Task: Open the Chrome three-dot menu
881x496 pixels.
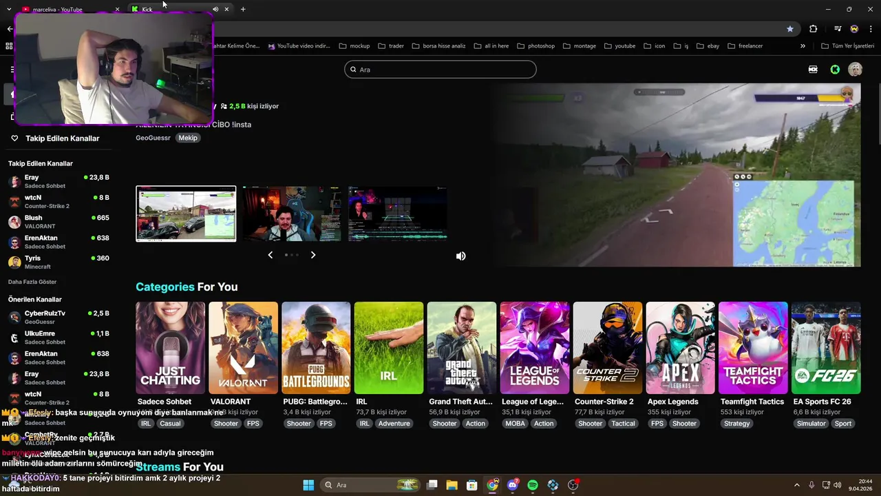Action: 871,29
